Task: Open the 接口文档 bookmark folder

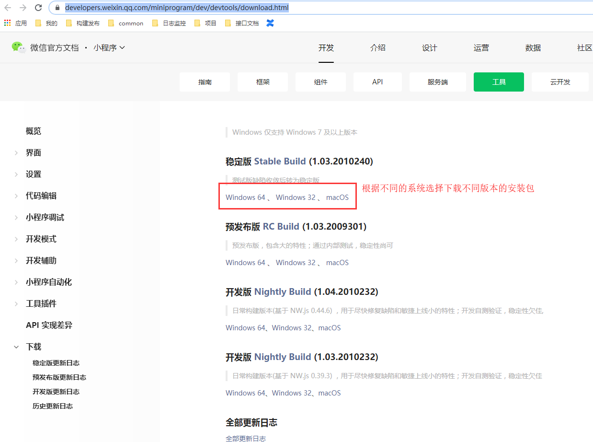Action: (241, 23)
